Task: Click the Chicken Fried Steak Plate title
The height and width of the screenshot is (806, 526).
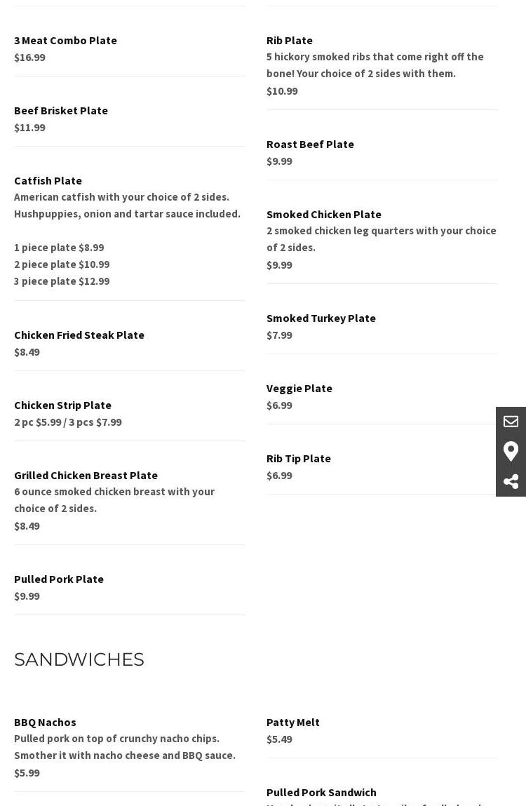Action: [x=79, y=335]
